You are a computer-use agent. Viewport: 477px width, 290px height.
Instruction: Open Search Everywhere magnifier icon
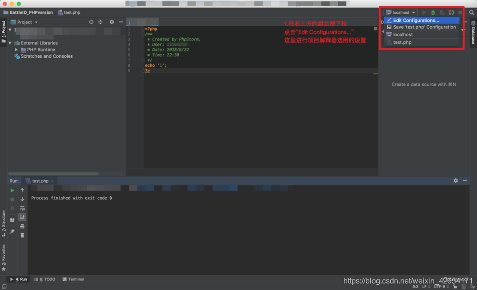click(472, 12)
